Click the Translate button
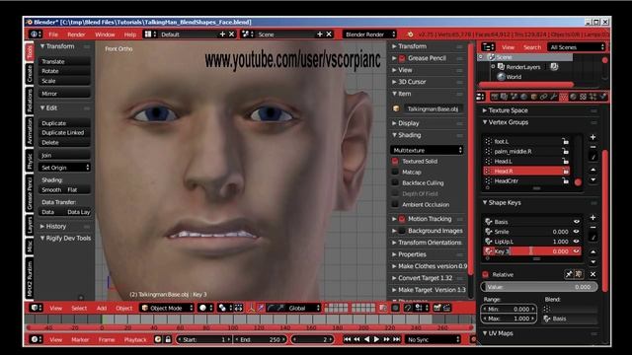Viewport: 632px width, 355px height. [64, 61]
